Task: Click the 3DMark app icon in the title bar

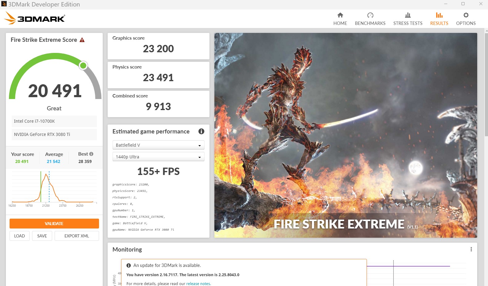Action: [4, 4]
